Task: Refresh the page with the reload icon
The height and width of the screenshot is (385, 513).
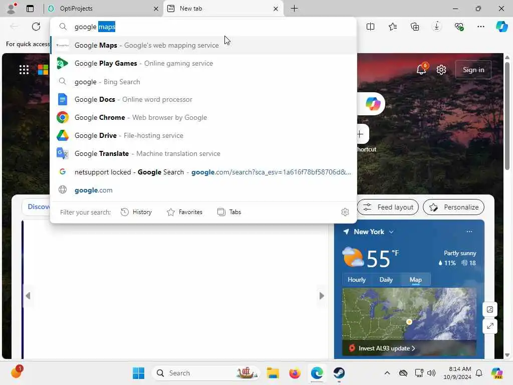Action: [36, 27]
